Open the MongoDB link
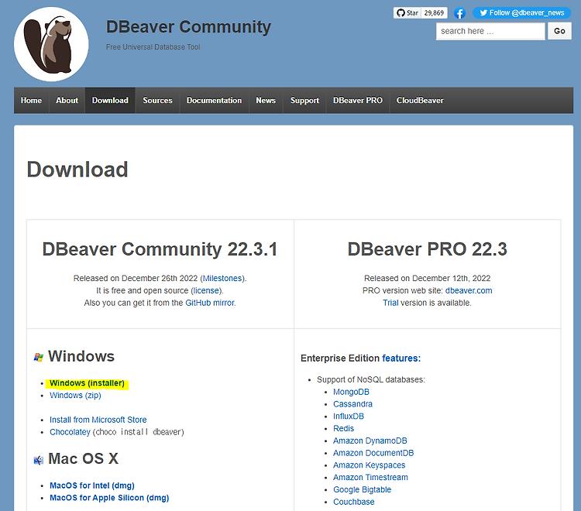 (x=351, y=392)
